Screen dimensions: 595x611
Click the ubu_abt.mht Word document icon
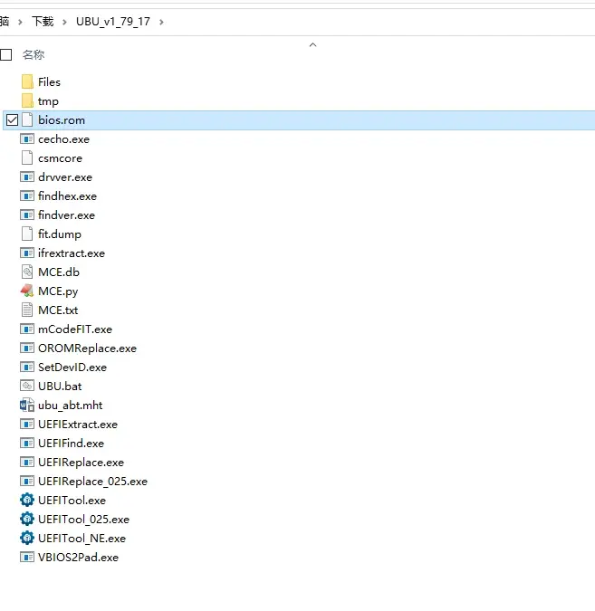27,406
